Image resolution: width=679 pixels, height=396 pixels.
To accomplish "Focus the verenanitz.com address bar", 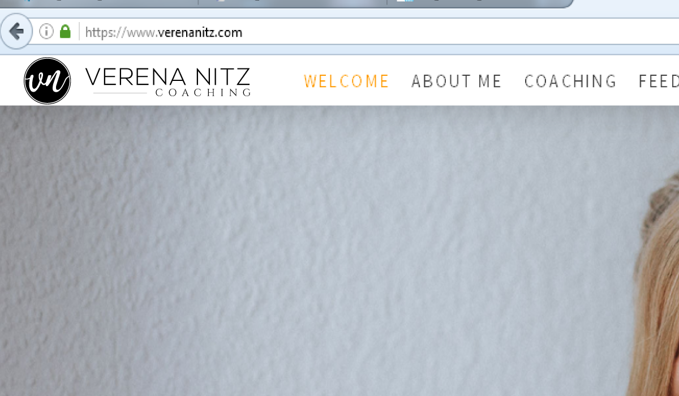I will pyautogui.click(x=379, y=32).
